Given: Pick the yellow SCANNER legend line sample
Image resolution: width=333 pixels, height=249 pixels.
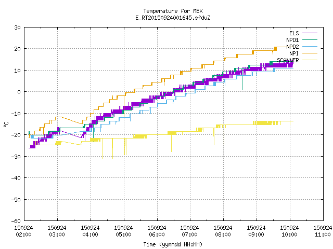Looking at the screenshot, I should (310, 60).
